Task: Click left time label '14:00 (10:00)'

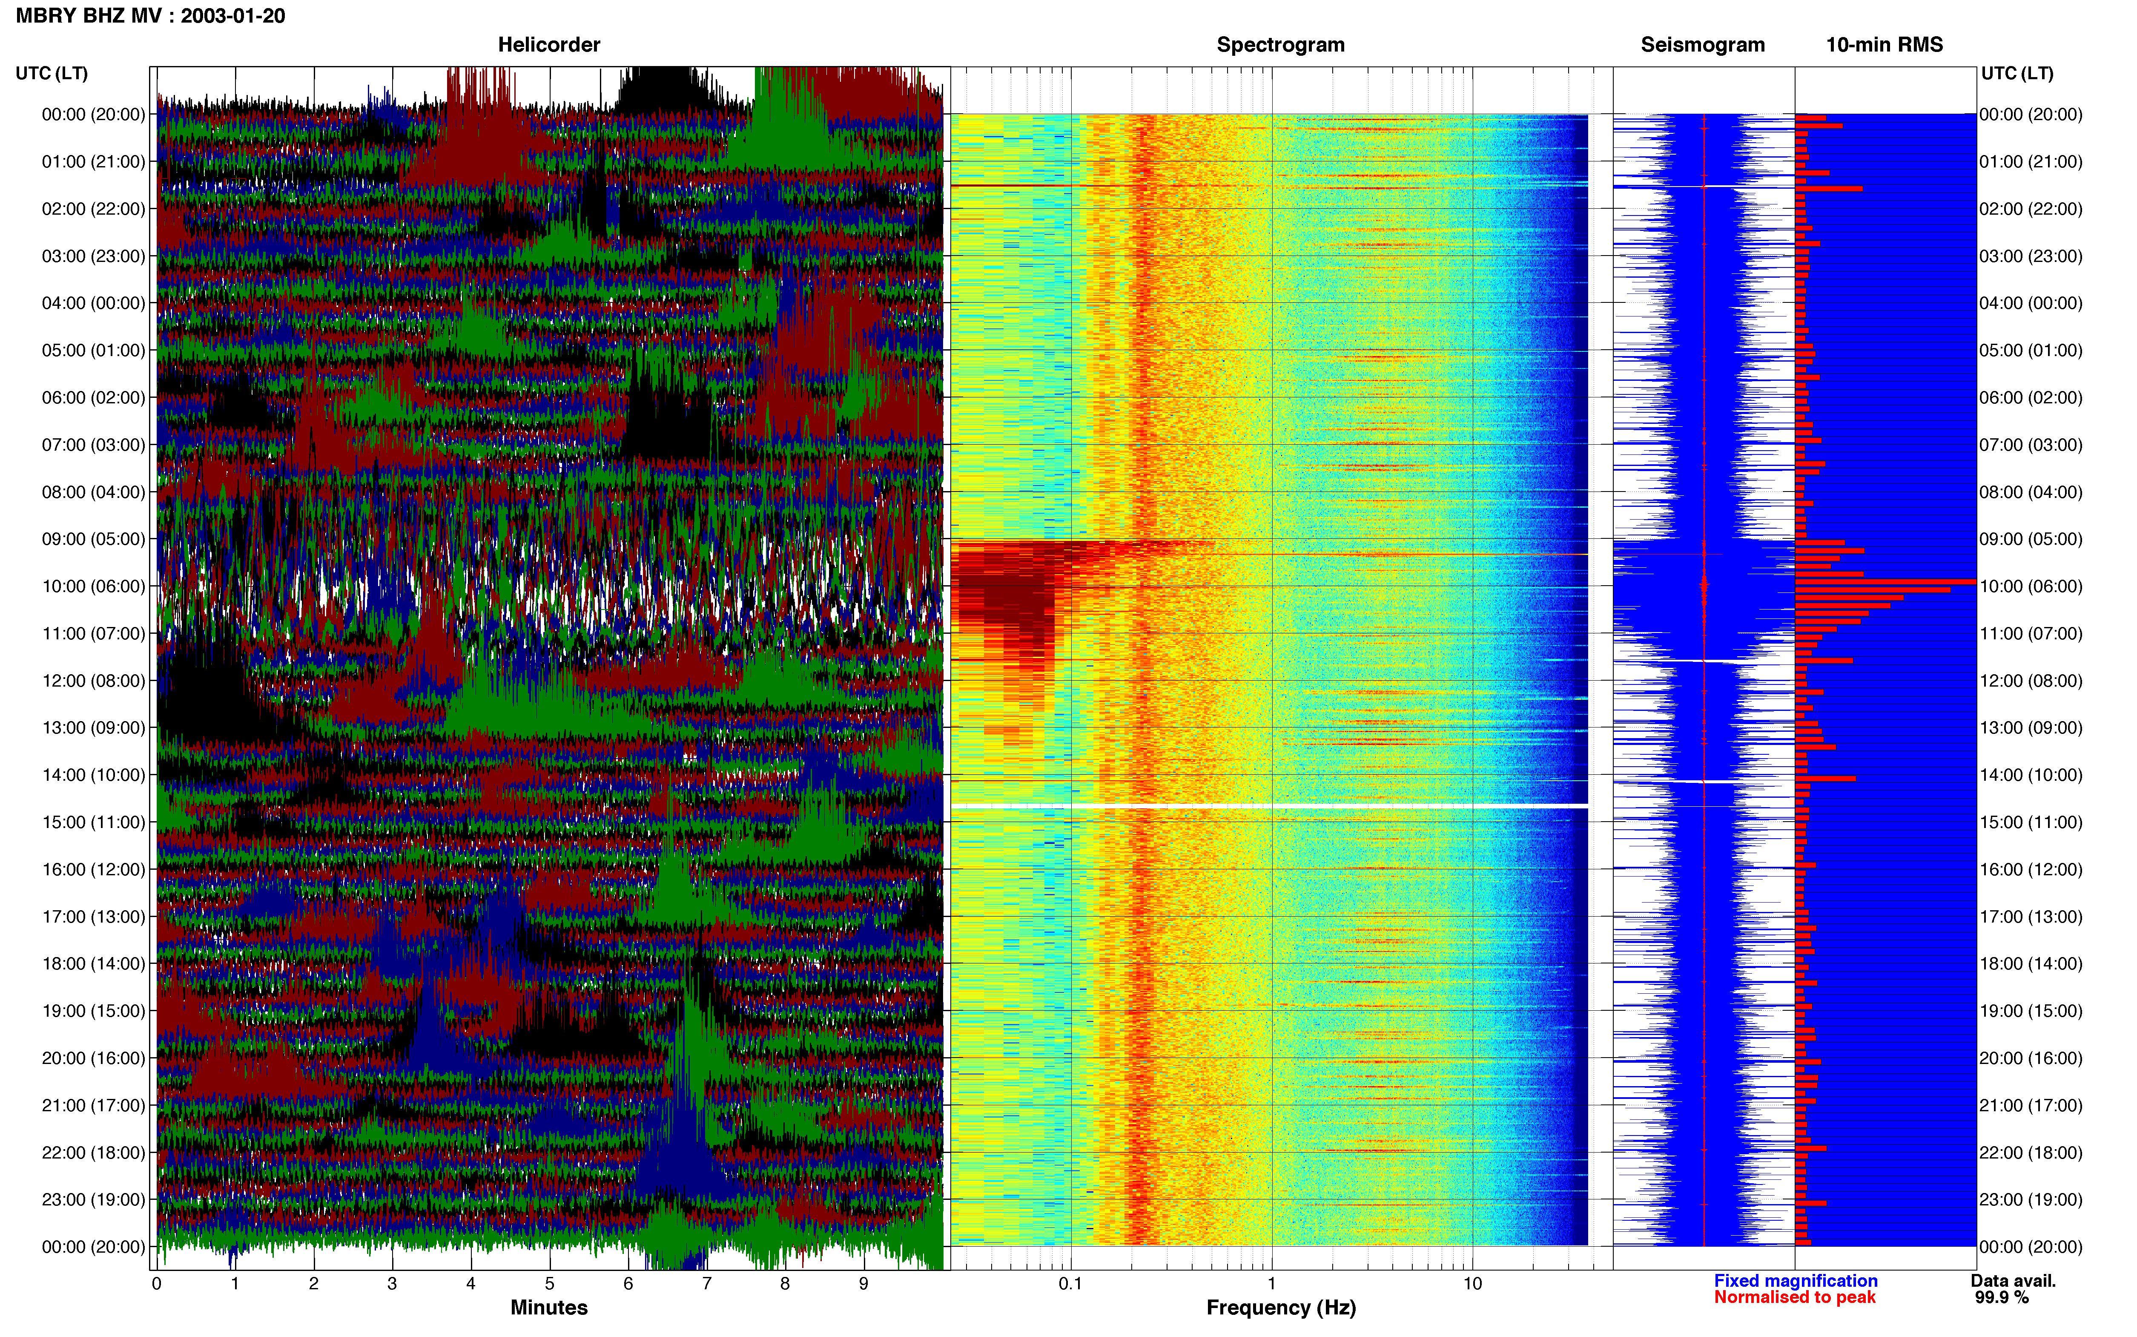Action: click(94, 776)
